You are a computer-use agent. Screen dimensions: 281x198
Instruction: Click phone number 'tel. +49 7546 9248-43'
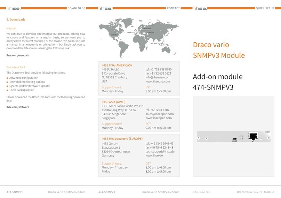160,143
